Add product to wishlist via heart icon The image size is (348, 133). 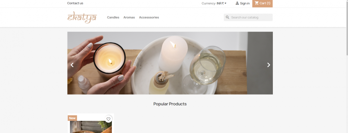108,119
